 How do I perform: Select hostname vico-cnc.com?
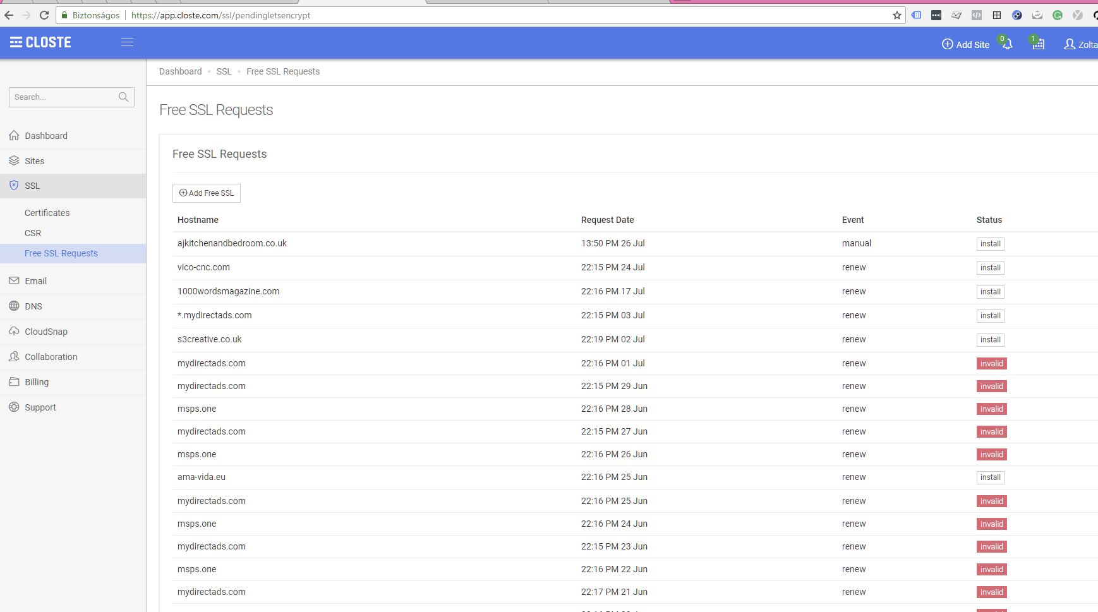(x=203, y=267)
